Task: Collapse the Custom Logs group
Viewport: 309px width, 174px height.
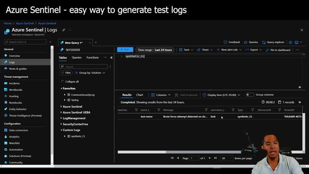Action: click(x=61, y=130)
